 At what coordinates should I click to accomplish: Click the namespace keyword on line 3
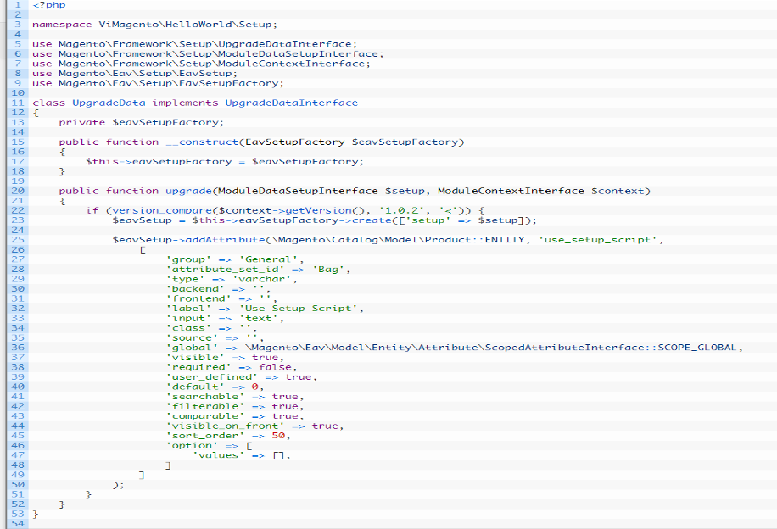(62, 25)
